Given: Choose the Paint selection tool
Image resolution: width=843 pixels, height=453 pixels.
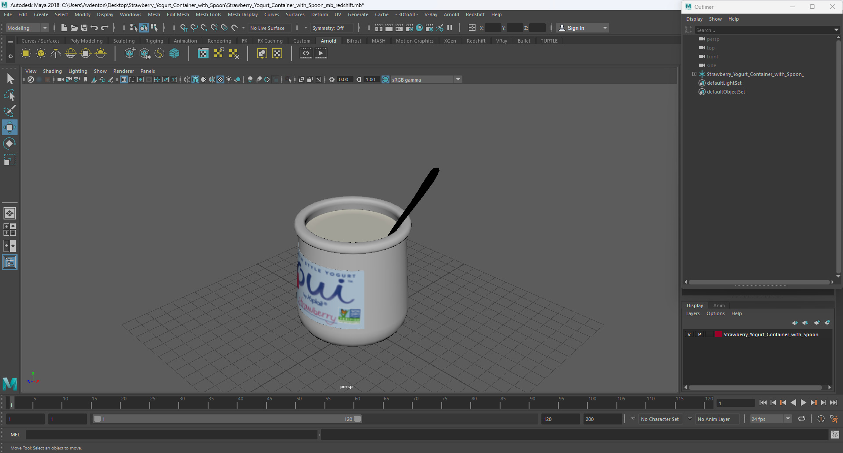Looking at the screenshot, I should (10, 111).
